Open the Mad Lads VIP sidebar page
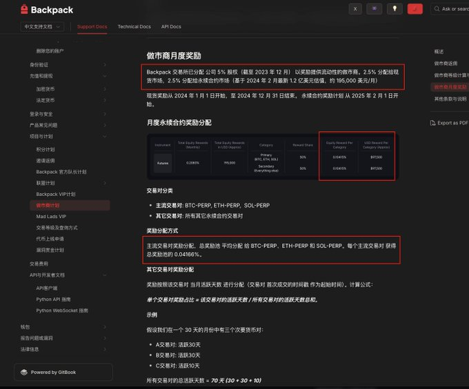469x389 pixels. pyautogui.click(x=51, y=217)
